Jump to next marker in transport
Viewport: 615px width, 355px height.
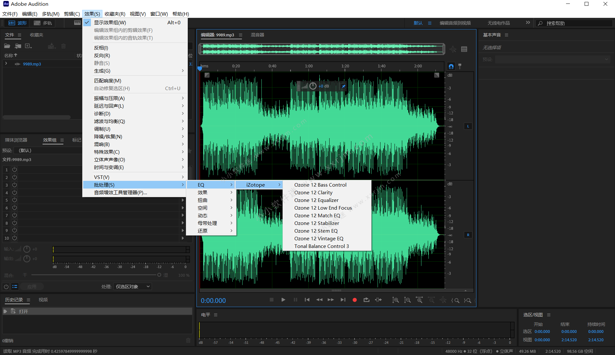click(x=343, y=300)
